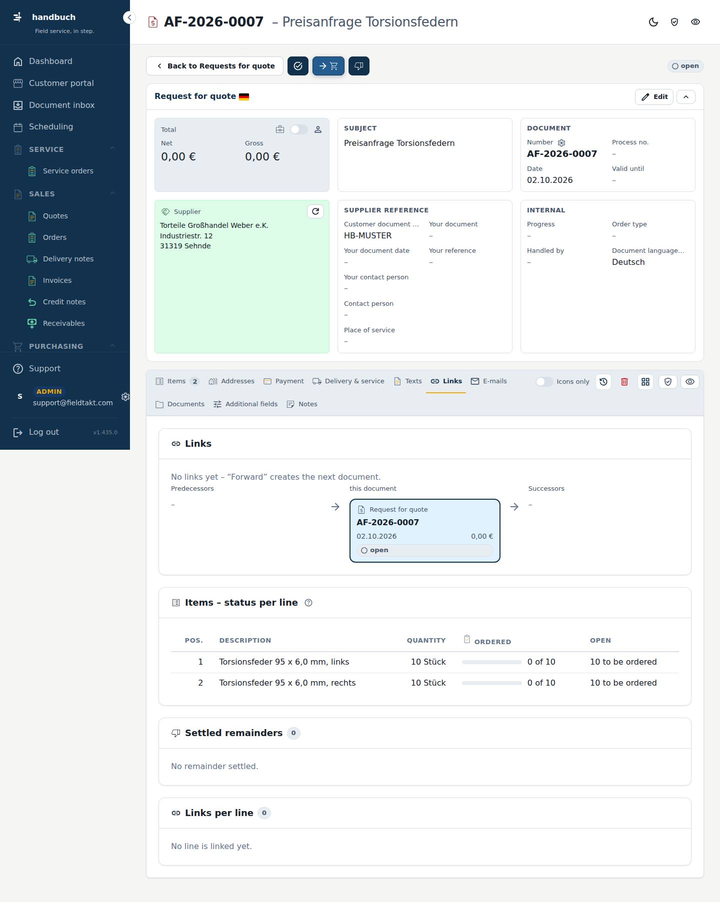Open the Delivery & service tab

(x=348, y=381)
